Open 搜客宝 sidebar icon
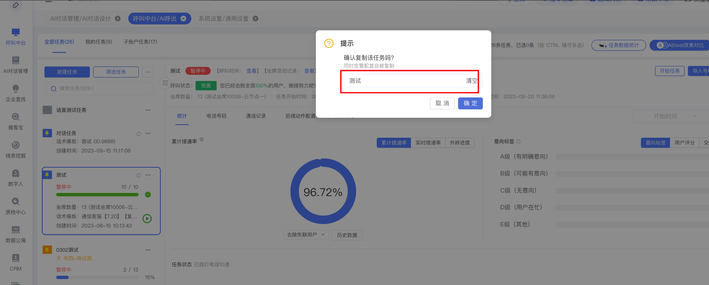The height and width of the screenshot is (285, 709). [15, 121]
